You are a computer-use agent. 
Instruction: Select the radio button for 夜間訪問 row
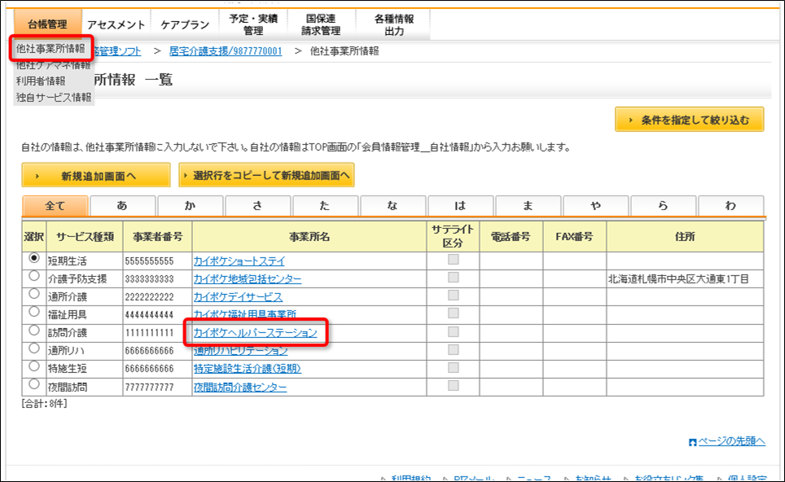click(x=34, y=384)
